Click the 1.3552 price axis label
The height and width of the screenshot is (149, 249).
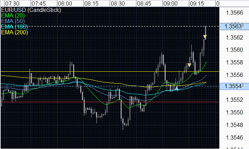[x=234, y=100]
